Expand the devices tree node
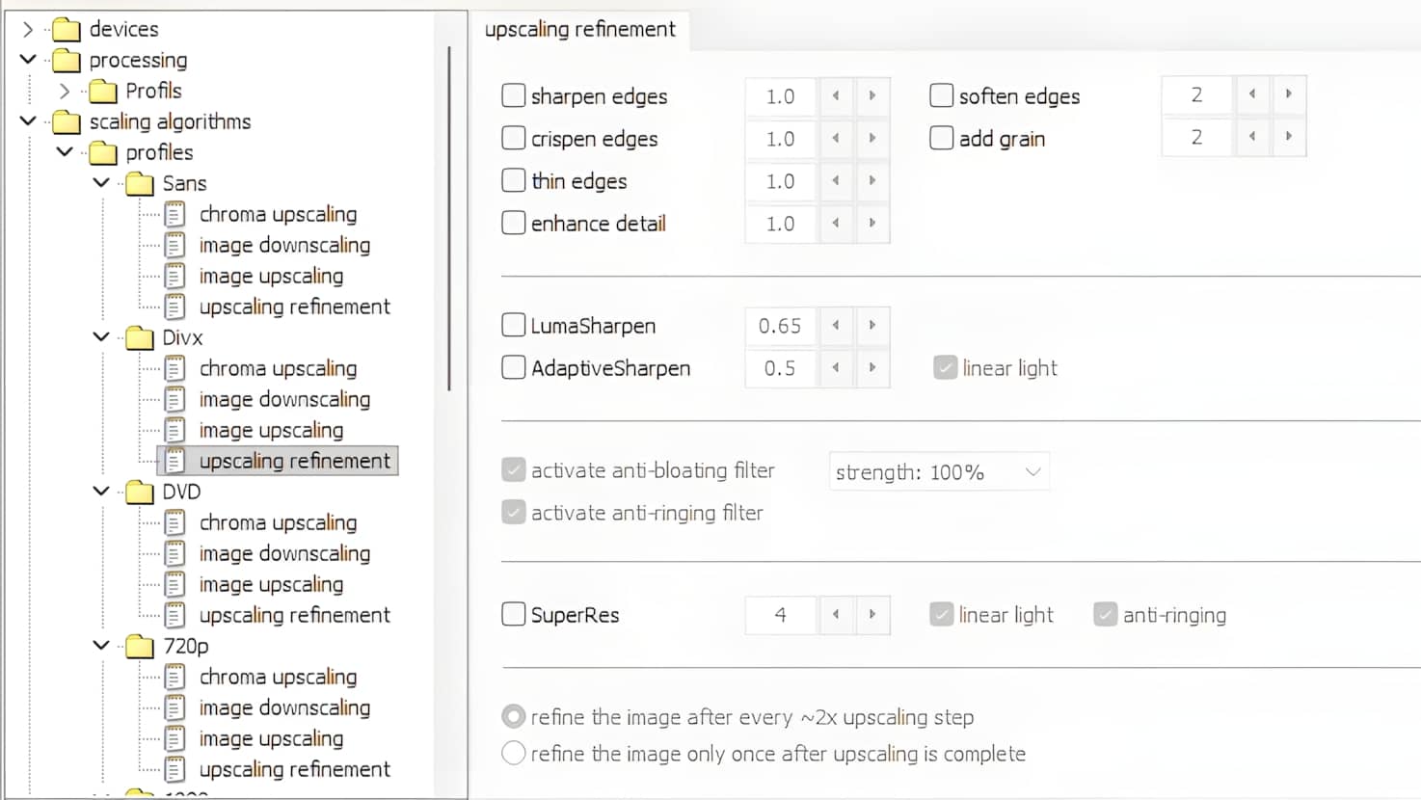Viewport: 1421px width, 800px height. [x=28, y=30]
